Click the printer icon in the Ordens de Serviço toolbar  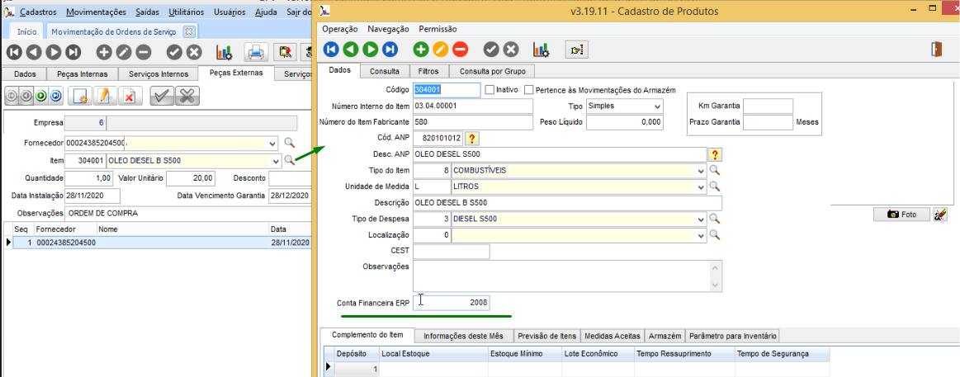256,52
